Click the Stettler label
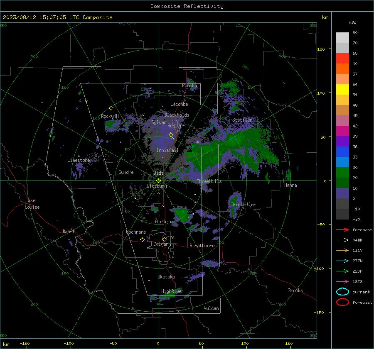Viewport: 374px width, 349px height. [x=242, y=120]
